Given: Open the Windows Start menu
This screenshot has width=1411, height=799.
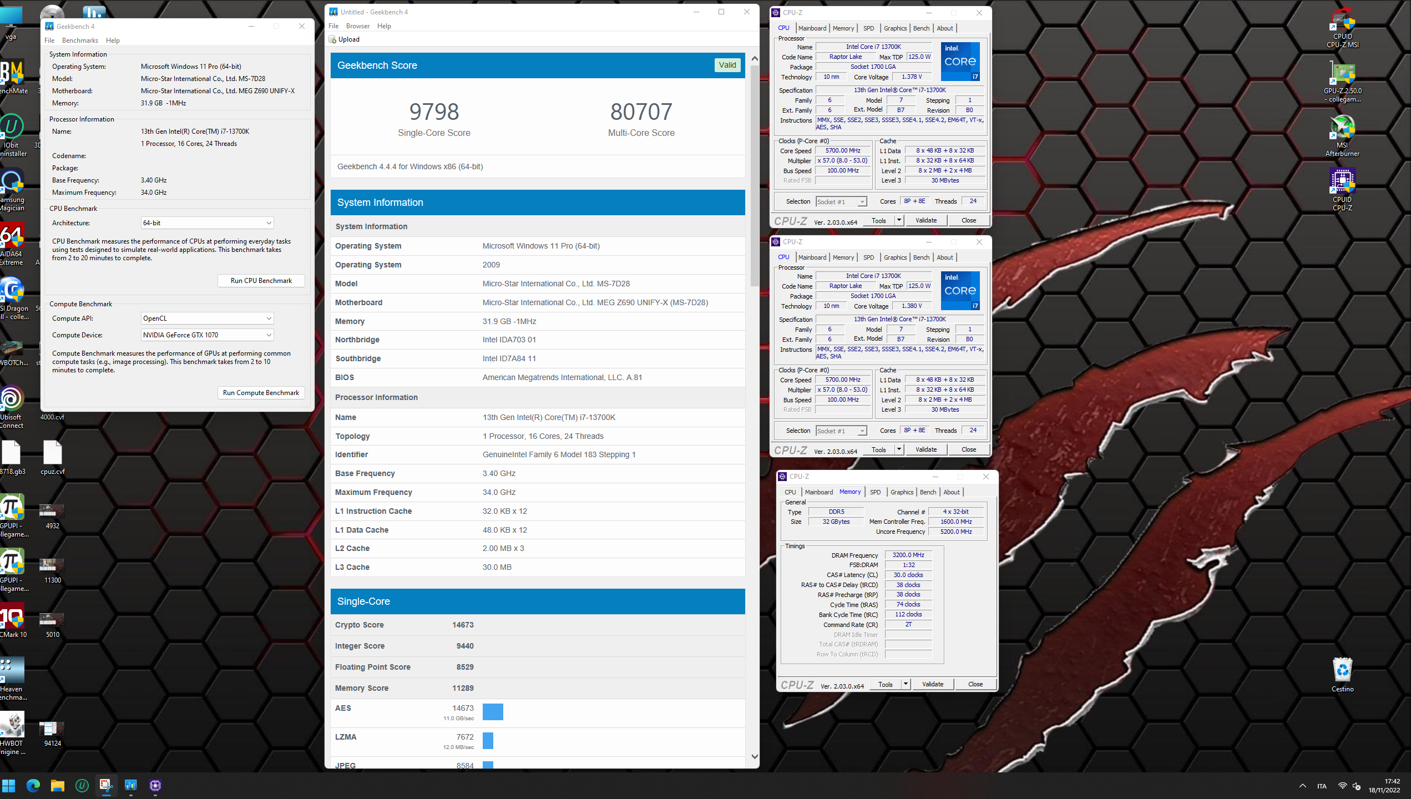Looking at the screenshot, I should (x=9, y=786).
